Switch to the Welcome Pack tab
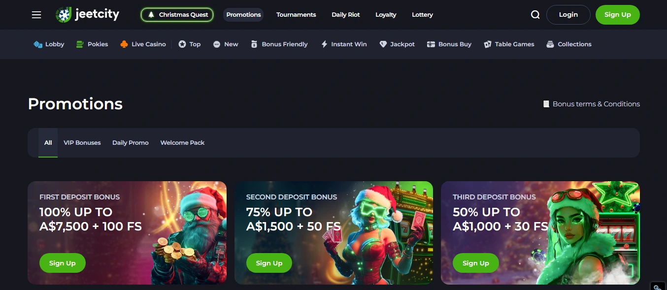The width and height of the screenshot is (667, 290). tap(182, 143)
